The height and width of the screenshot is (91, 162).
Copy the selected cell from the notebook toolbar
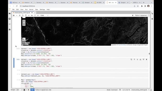pos(23,15)
